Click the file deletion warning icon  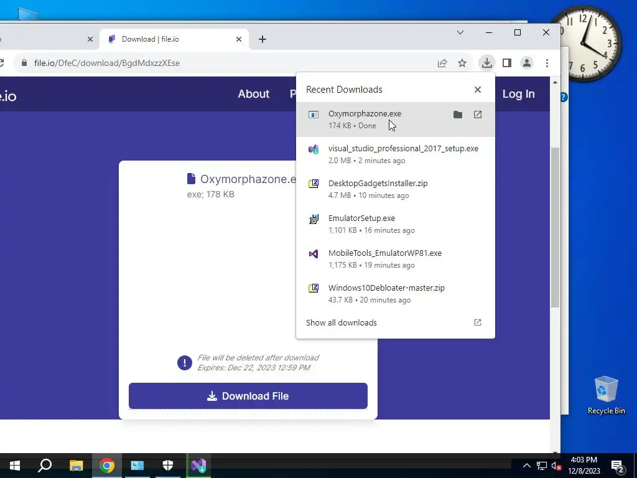tap(185, 363)
